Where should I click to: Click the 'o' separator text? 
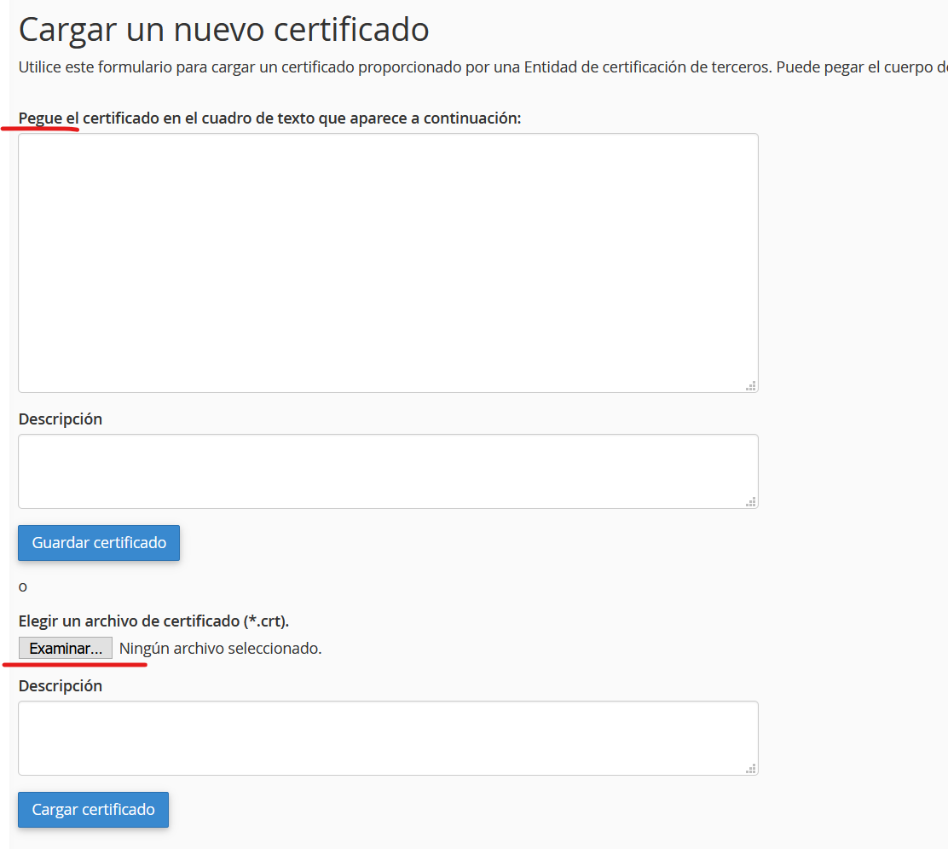point(23,586)
